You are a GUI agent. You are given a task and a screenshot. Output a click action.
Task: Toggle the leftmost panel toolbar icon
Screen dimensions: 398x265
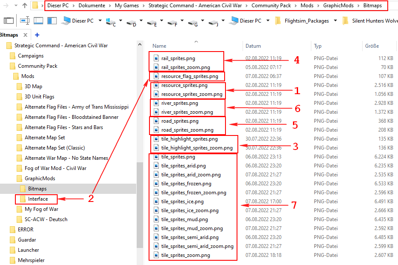9,20
